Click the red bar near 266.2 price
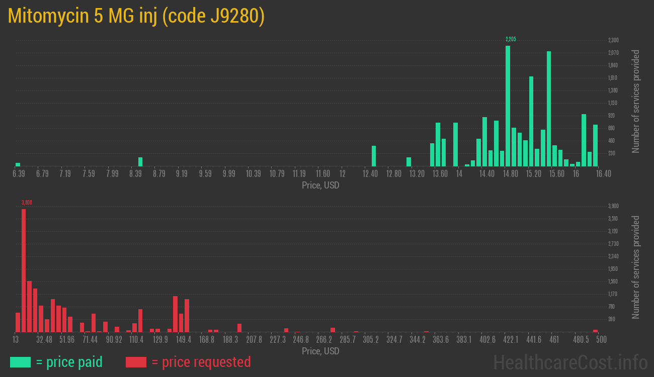Image resolution: width=654 pixels, height=377 pixels. click(333, 330)
